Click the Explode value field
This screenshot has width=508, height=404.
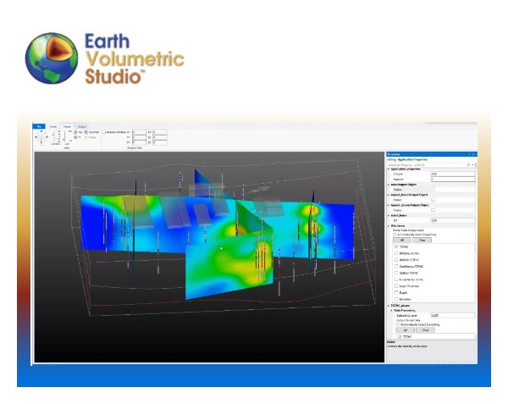[x=453, y=180]
